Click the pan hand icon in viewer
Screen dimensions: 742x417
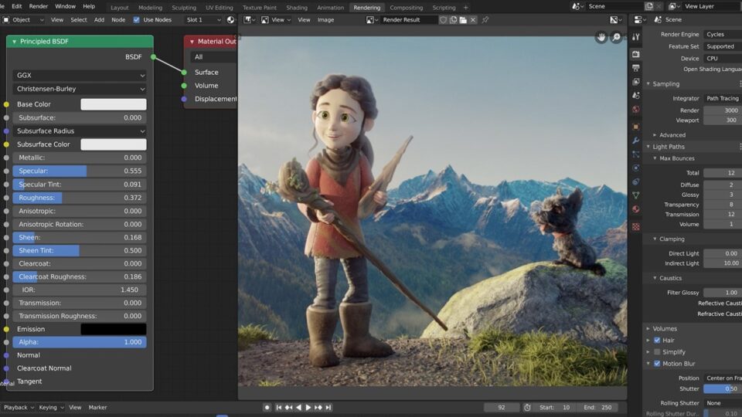pos(601,37)
